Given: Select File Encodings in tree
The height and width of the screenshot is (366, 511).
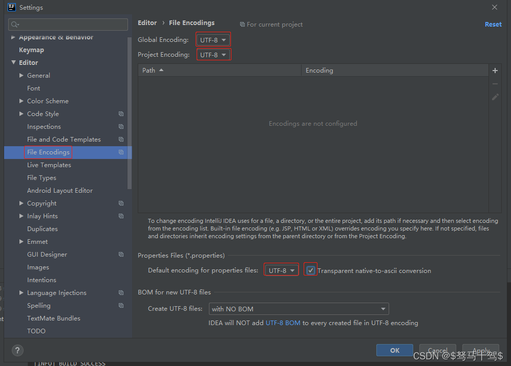Looking at the screenshot, I should (x=48, y=152).
